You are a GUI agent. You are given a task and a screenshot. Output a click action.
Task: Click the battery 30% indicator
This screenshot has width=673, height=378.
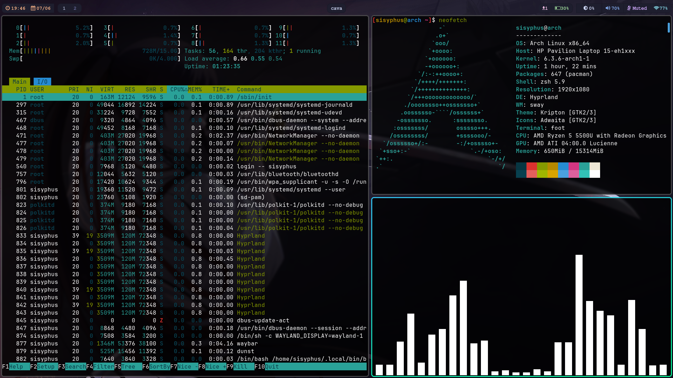(562, 8)
